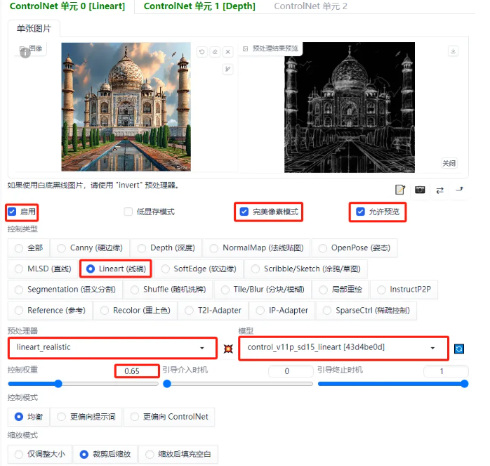
Task: Remove the input image with the X icon
Action: click(228, 51)
